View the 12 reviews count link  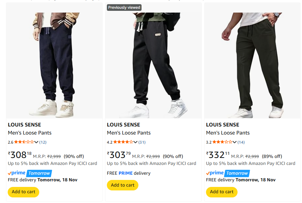(43, 142)
